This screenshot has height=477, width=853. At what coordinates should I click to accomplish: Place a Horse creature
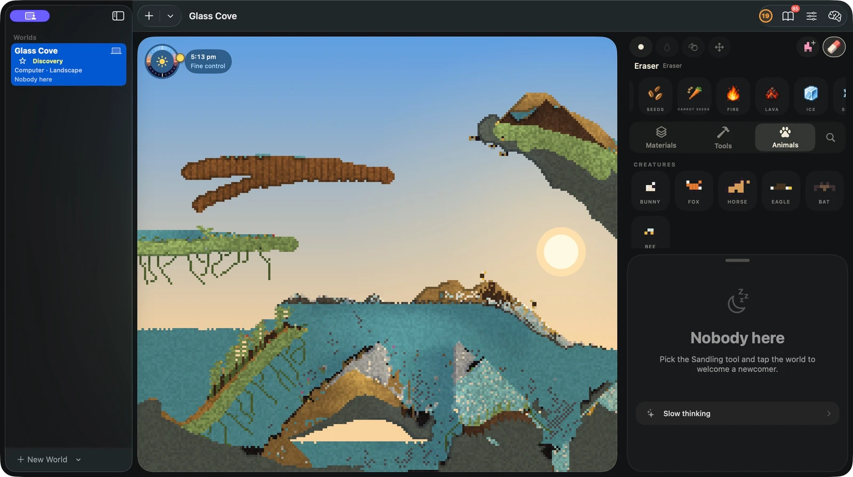click(x=737, y=190)
